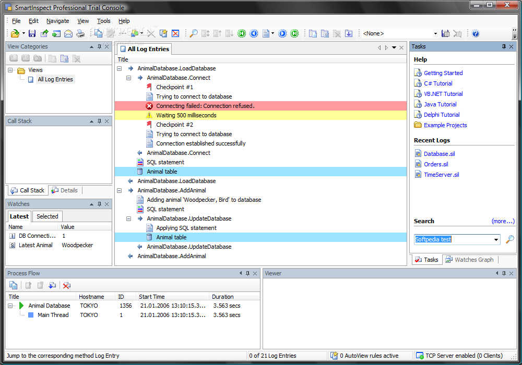This screenshot has height=365, width=522.
Task: Pin the View Categories panel
Action: 99,46
